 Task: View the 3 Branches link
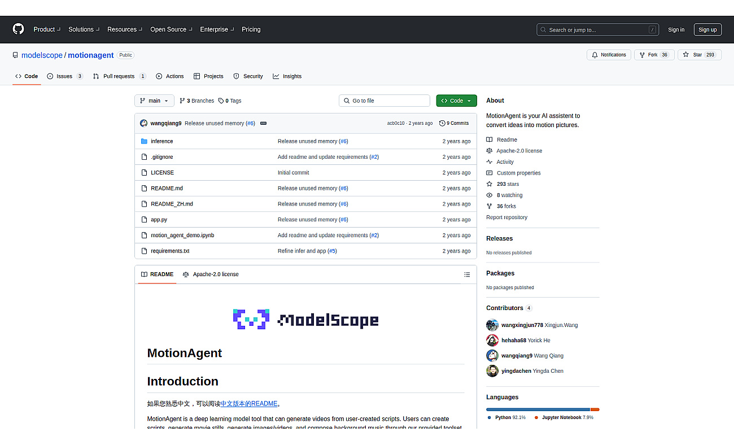197,101
